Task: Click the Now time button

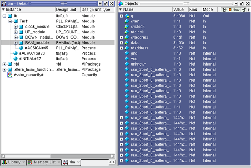Action: click(234, 10)
